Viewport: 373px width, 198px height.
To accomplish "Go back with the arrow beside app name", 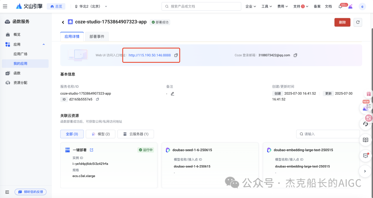I will [63, 22].
